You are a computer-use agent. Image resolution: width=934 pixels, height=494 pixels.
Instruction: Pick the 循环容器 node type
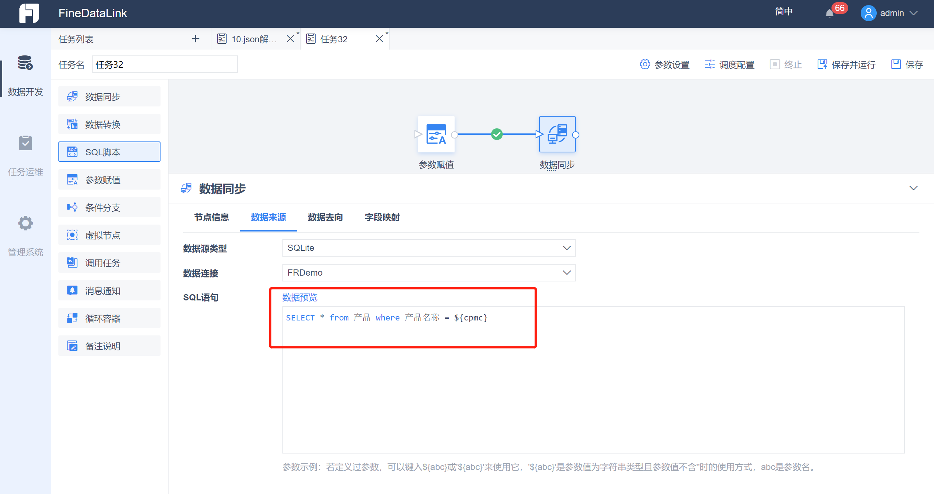coord(109,318)
